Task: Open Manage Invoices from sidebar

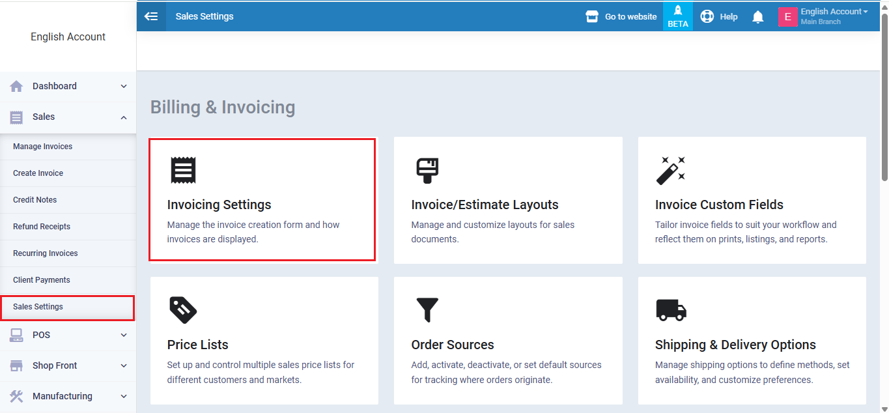Action: pyautogui.click(x=43, y=147)
